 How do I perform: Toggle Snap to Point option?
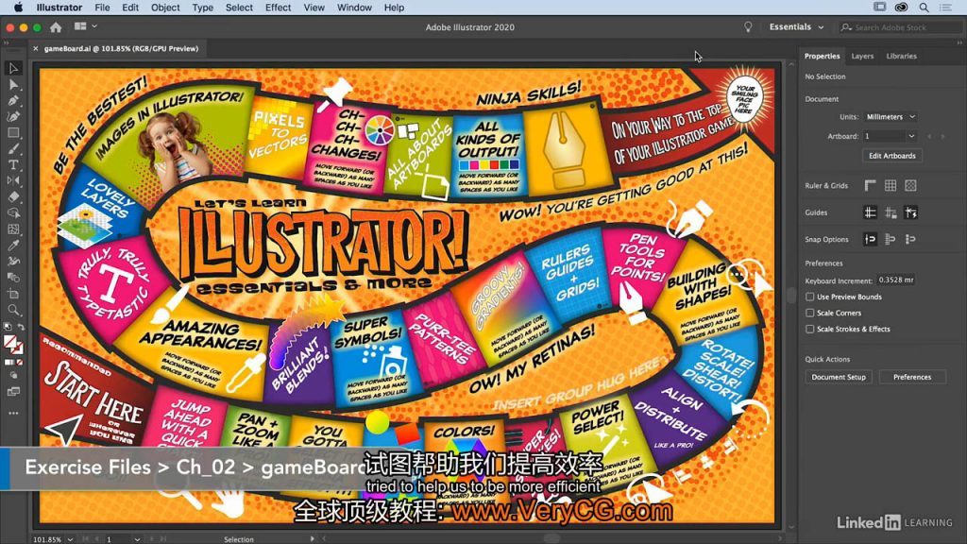pos(870,239)
